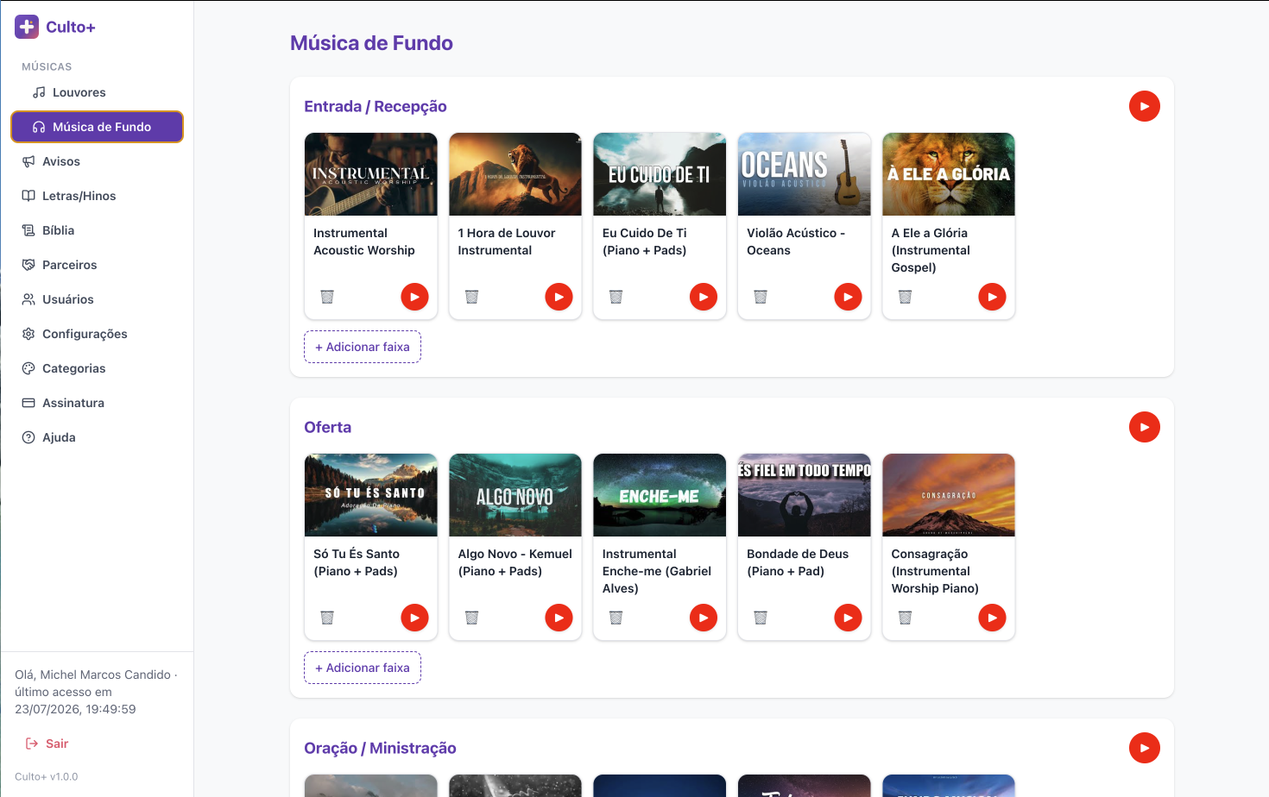Play Algo Novo - Kemuel track
Image resolution: width=1269 pixels, height=797 pixels.
559,618
